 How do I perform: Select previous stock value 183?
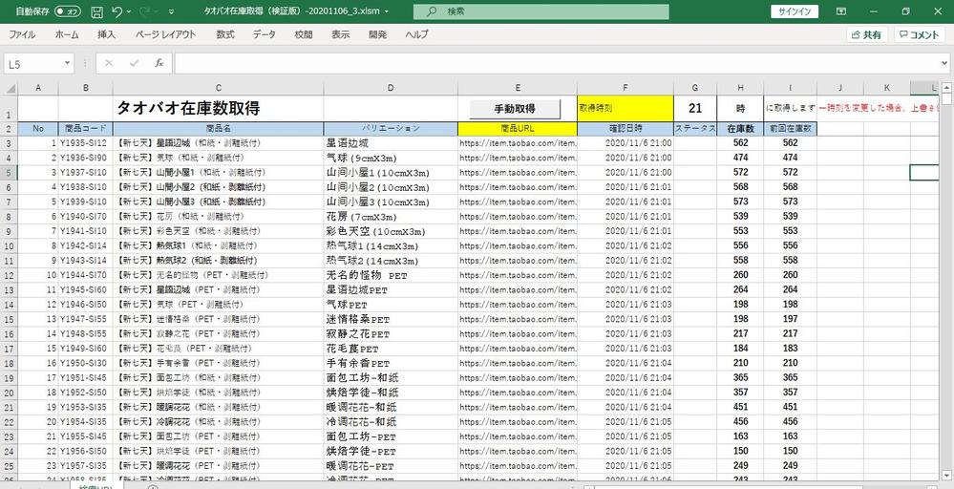click(x=790, y=349)
